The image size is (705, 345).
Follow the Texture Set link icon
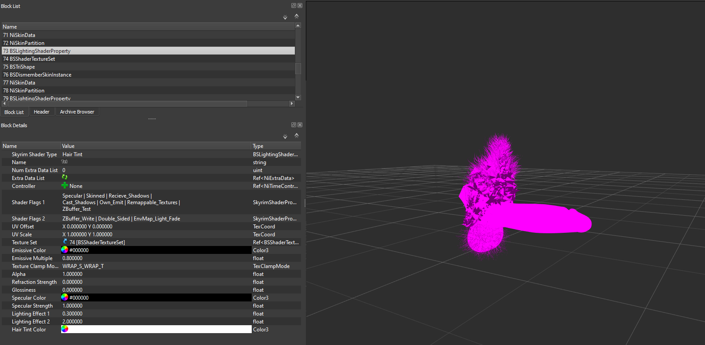point(65,242)
